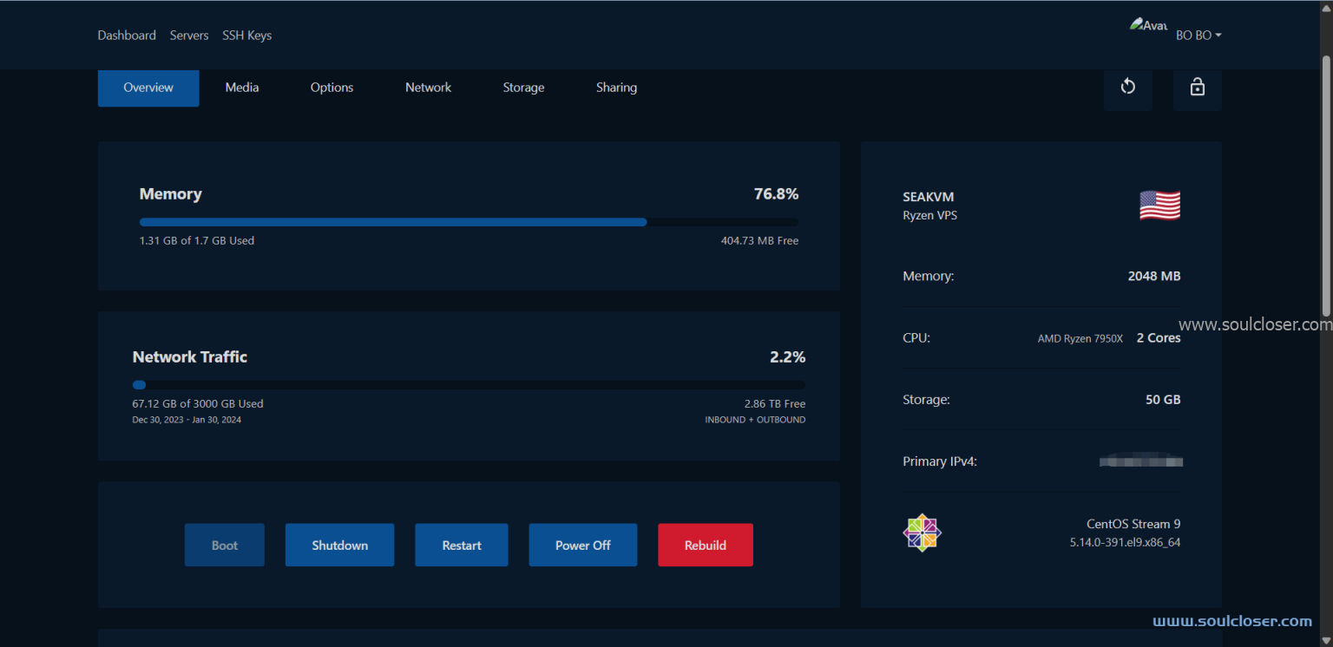Go to the Storage tab
This screenshot has height=647, width=1333.
pyautogui.click(x=523, y=88)
